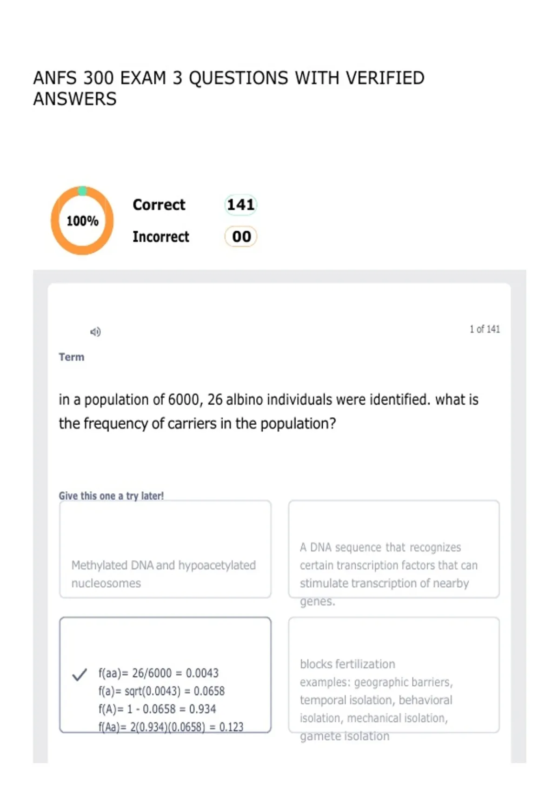Click the 100% text inside the ring

(x=82, y=221)
